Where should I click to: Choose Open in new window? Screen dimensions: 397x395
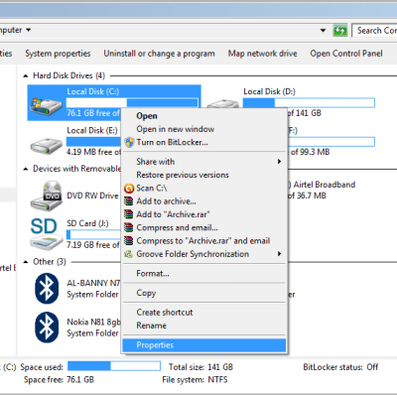click(x=203, y=129)
